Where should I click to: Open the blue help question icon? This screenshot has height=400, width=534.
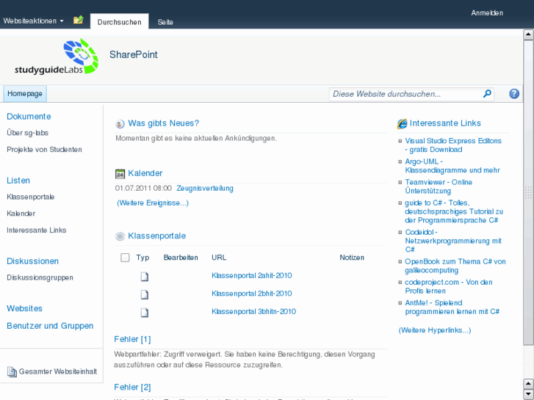point(514,94)
